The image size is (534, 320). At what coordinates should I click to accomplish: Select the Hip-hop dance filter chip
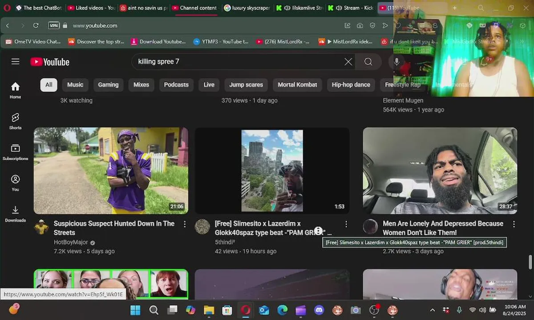tap(351, 84)
